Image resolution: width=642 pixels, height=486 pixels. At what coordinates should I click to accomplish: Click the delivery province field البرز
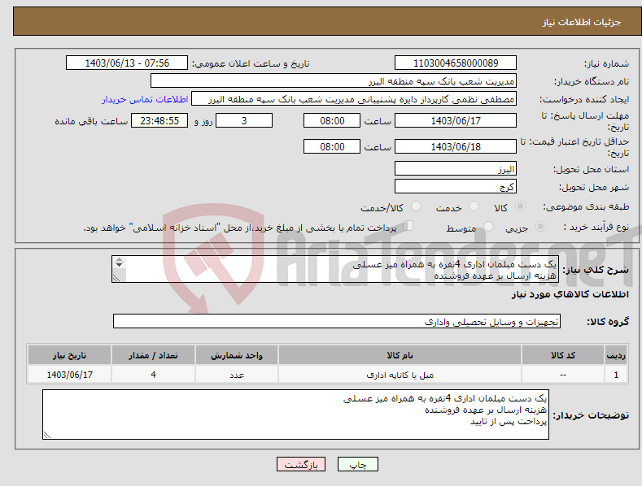point(456,168)
